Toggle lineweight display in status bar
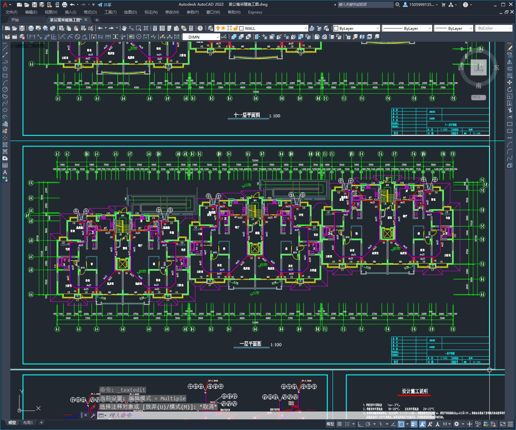 pos(414,424)
